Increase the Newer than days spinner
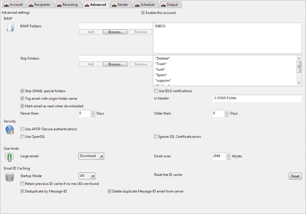306x214 pixels. point(93,112)
